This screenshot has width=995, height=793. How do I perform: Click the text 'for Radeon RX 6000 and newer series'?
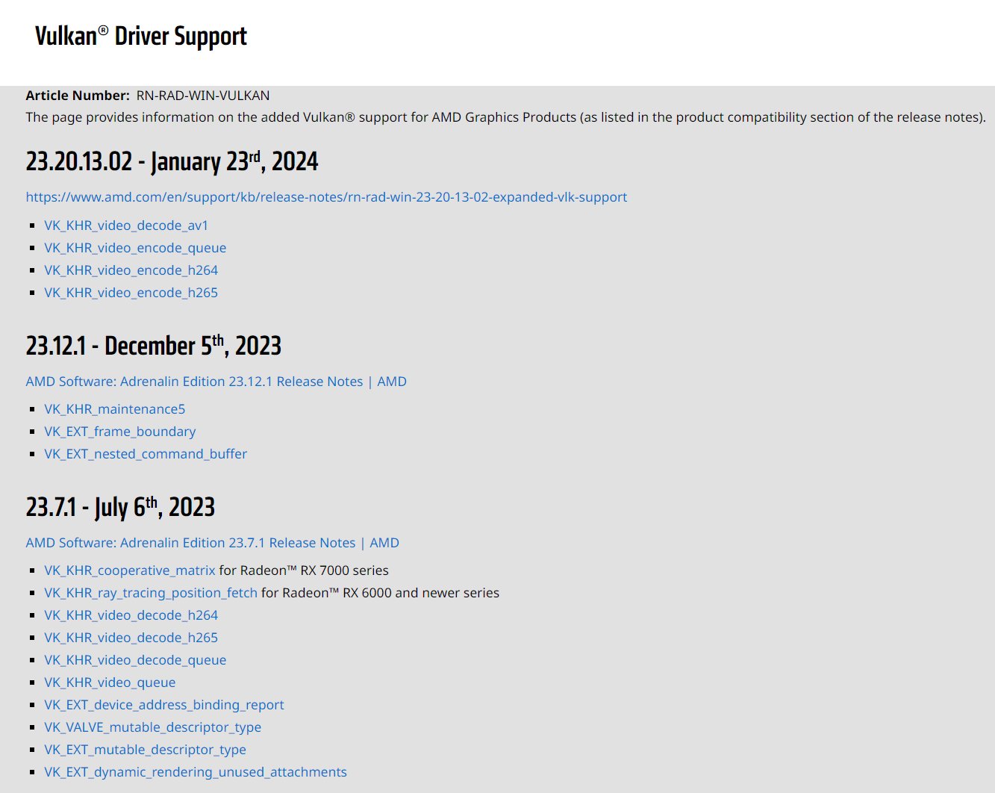pyautogui.click(x=380, y=593)
